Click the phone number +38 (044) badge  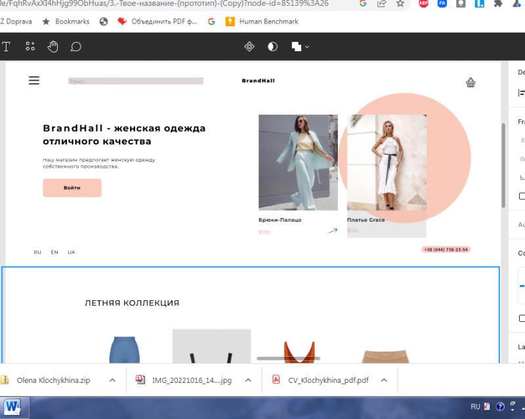[x=446, y=250]
